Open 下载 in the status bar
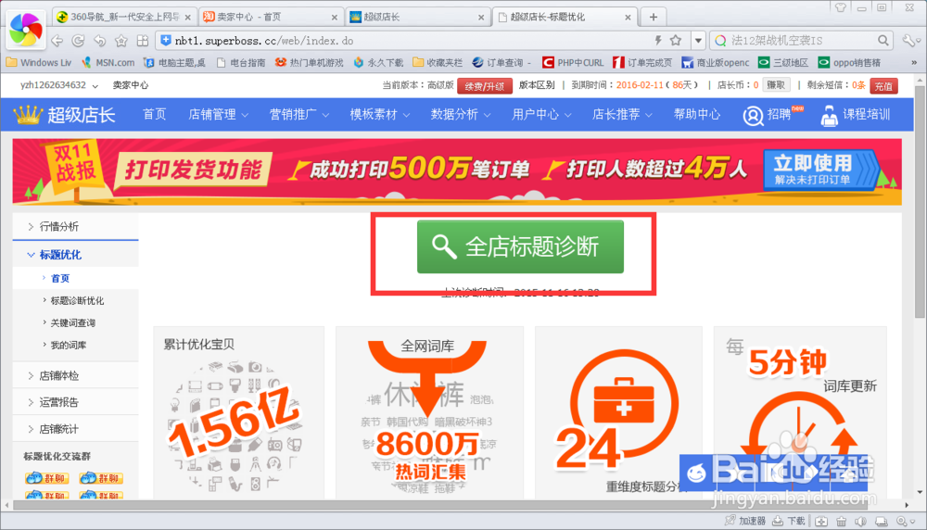The width and height of the screenshot is (927, 530). 789,521
